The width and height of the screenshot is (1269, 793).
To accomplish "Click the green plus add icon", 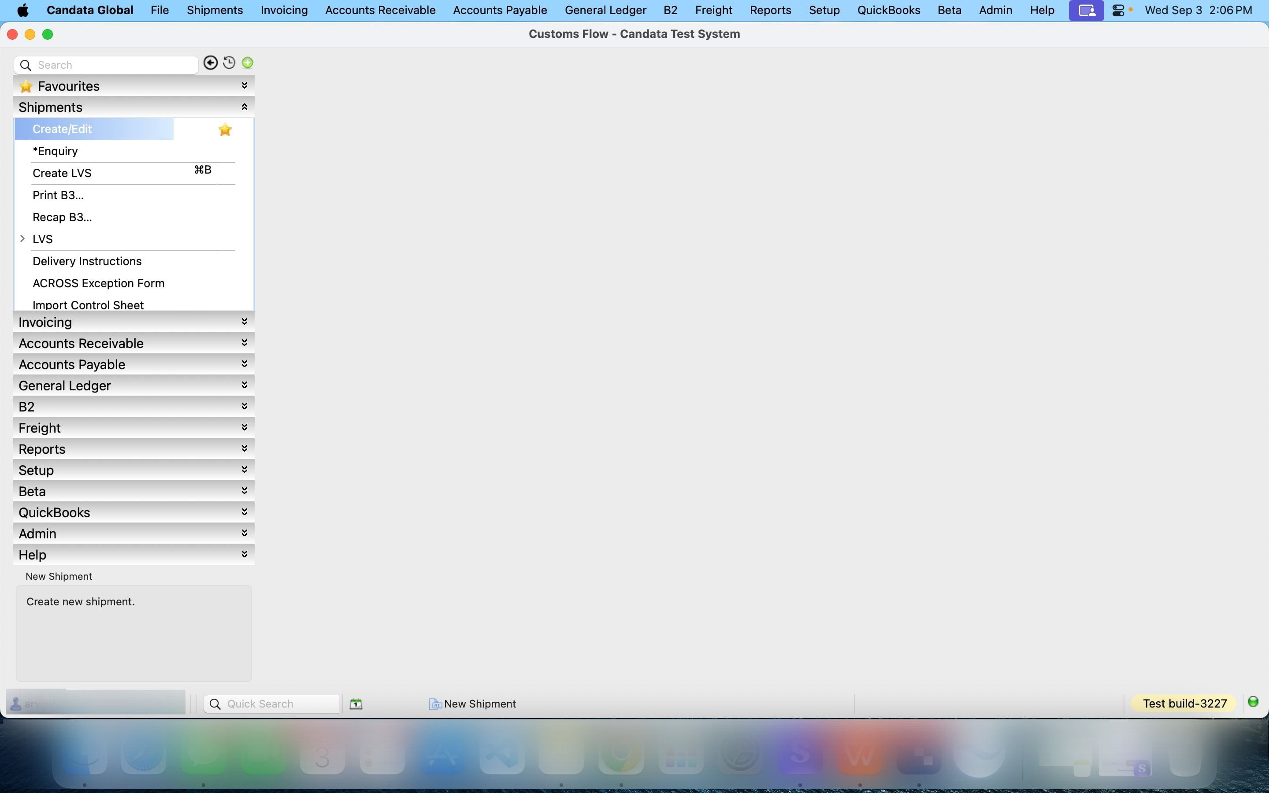I will (x=248, y=63).
